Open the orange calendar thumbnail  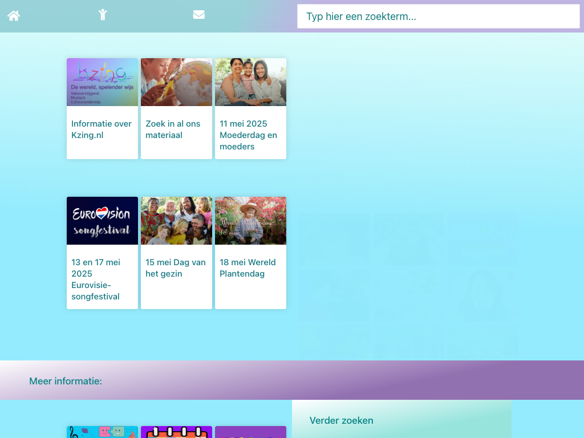177,432
